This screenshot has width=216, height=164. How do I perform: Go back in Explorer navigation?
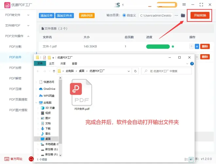(x=38, y=71)
